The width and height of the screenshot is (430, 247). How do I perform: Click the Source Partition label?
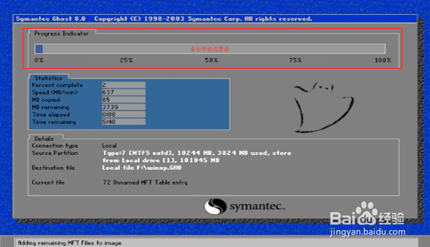[x=55, y=153]
